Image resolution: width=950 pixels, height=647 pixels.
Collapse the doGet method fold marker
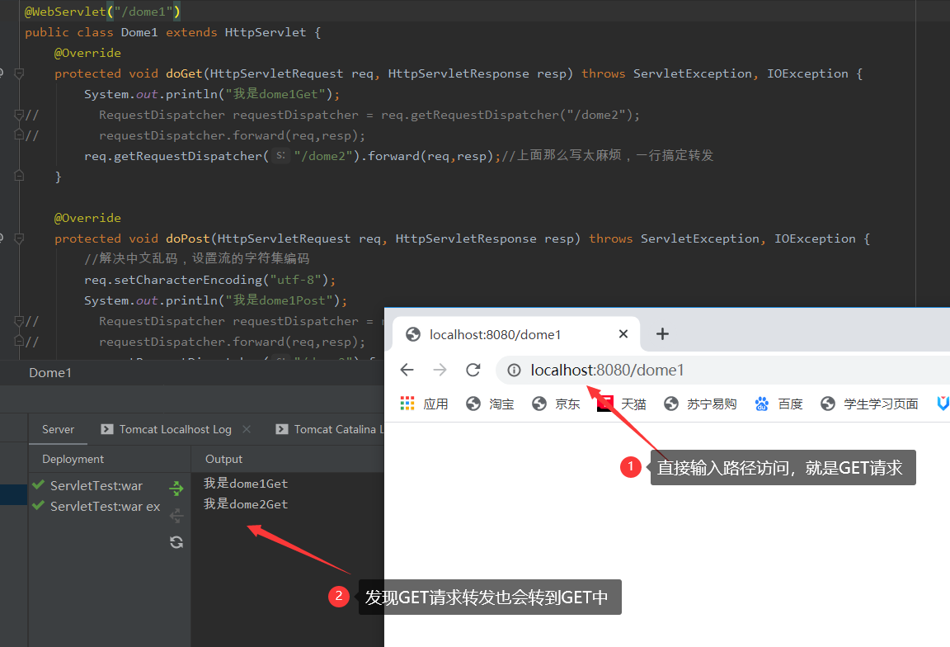click(19, 73)
